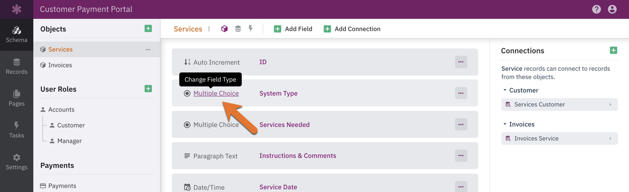The width and height of the screenshot is (629, 192).
Task: Click the tasks lightning bolt icon in toolbar
Action: [250, 29]
